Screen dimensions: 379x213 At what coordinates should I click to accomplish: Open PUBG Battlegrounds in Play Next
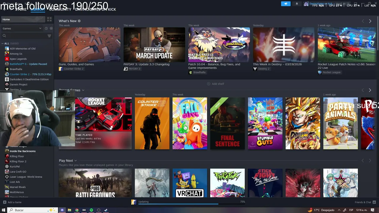click(x=95, y=183)
